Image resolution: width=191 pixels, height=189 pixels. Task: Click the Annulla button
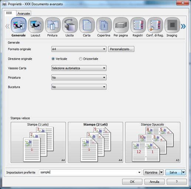click(154, 182)
